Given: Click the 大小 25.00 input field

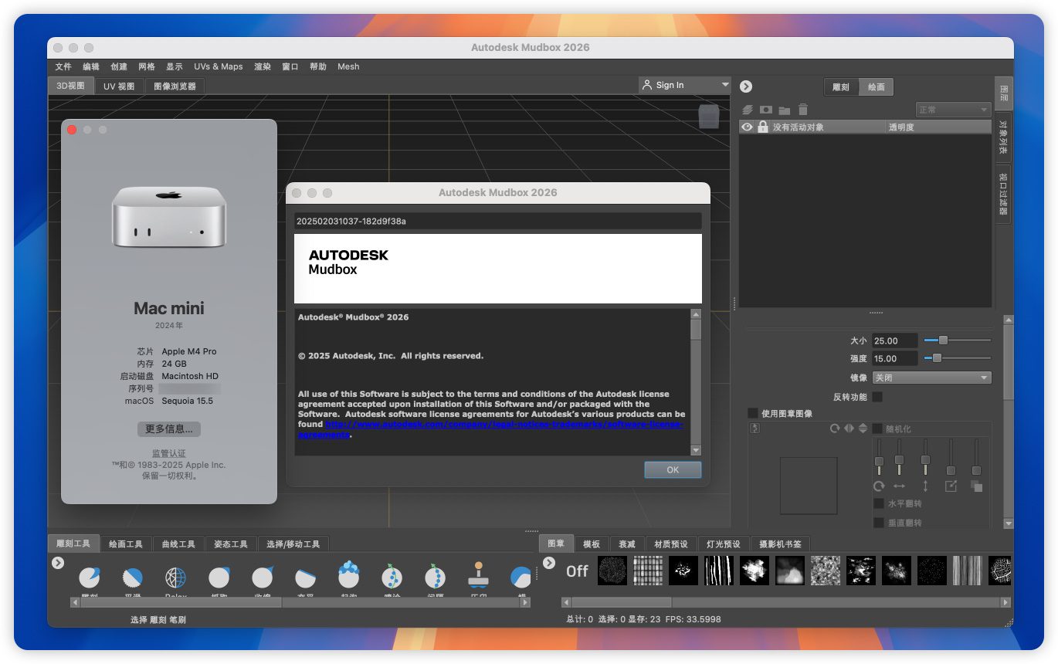Looking at the screenshot, I should click(895, 340).
